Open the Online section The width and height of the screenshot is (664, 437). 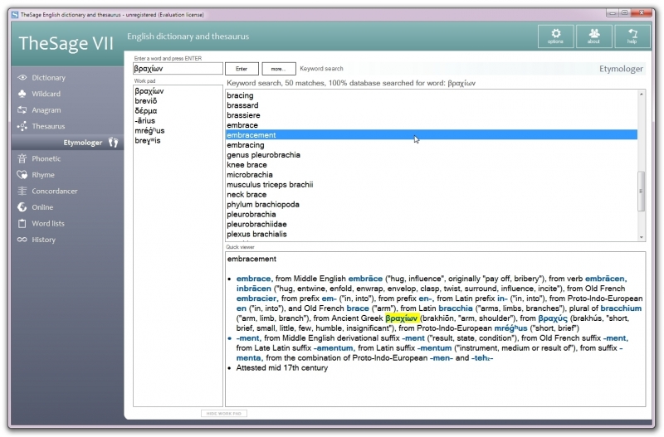(x=42, y=206)
